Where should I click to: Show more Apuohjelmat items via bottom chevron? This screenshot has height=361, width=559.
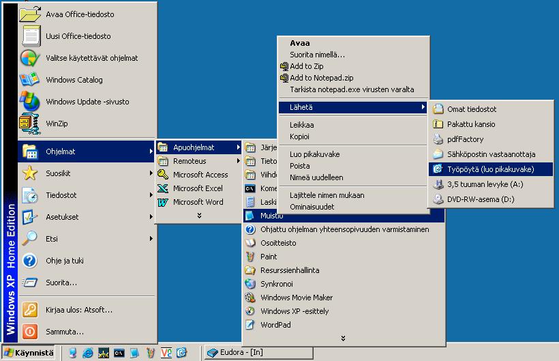click(x=343, y=338)
